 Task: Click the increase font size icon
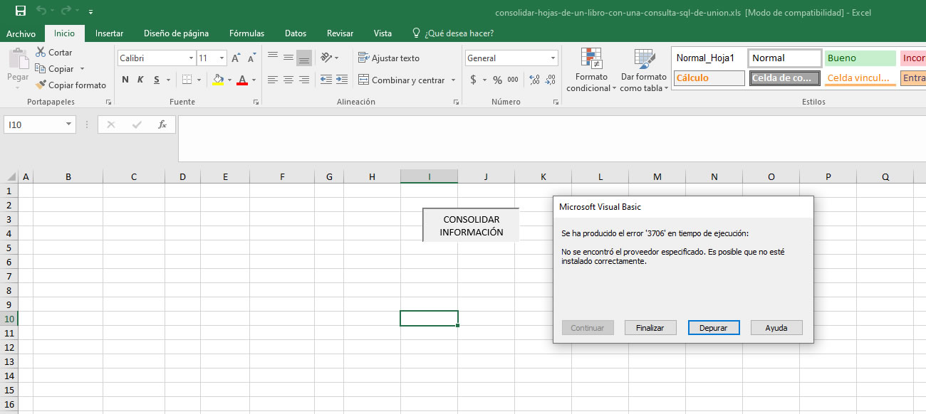tap(236, 58)
